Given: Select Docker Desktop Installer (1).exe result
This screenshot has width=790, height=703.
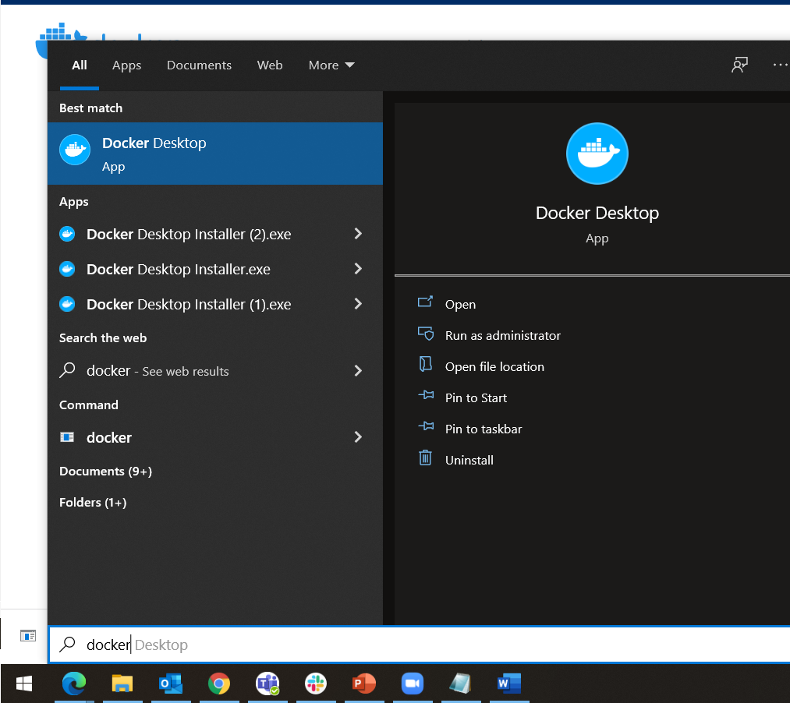Looking at the screenshot, I should coord(189,304).
